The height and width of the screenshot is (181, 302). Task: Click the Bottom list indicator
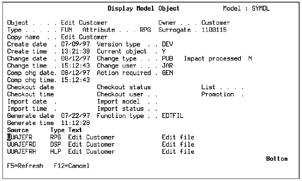[x=277, y=159]
